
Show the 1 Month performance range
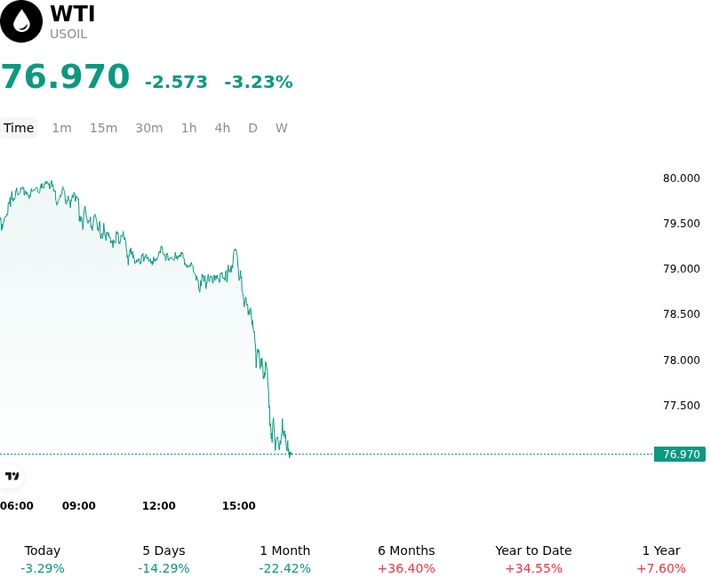tap(284, 559)
